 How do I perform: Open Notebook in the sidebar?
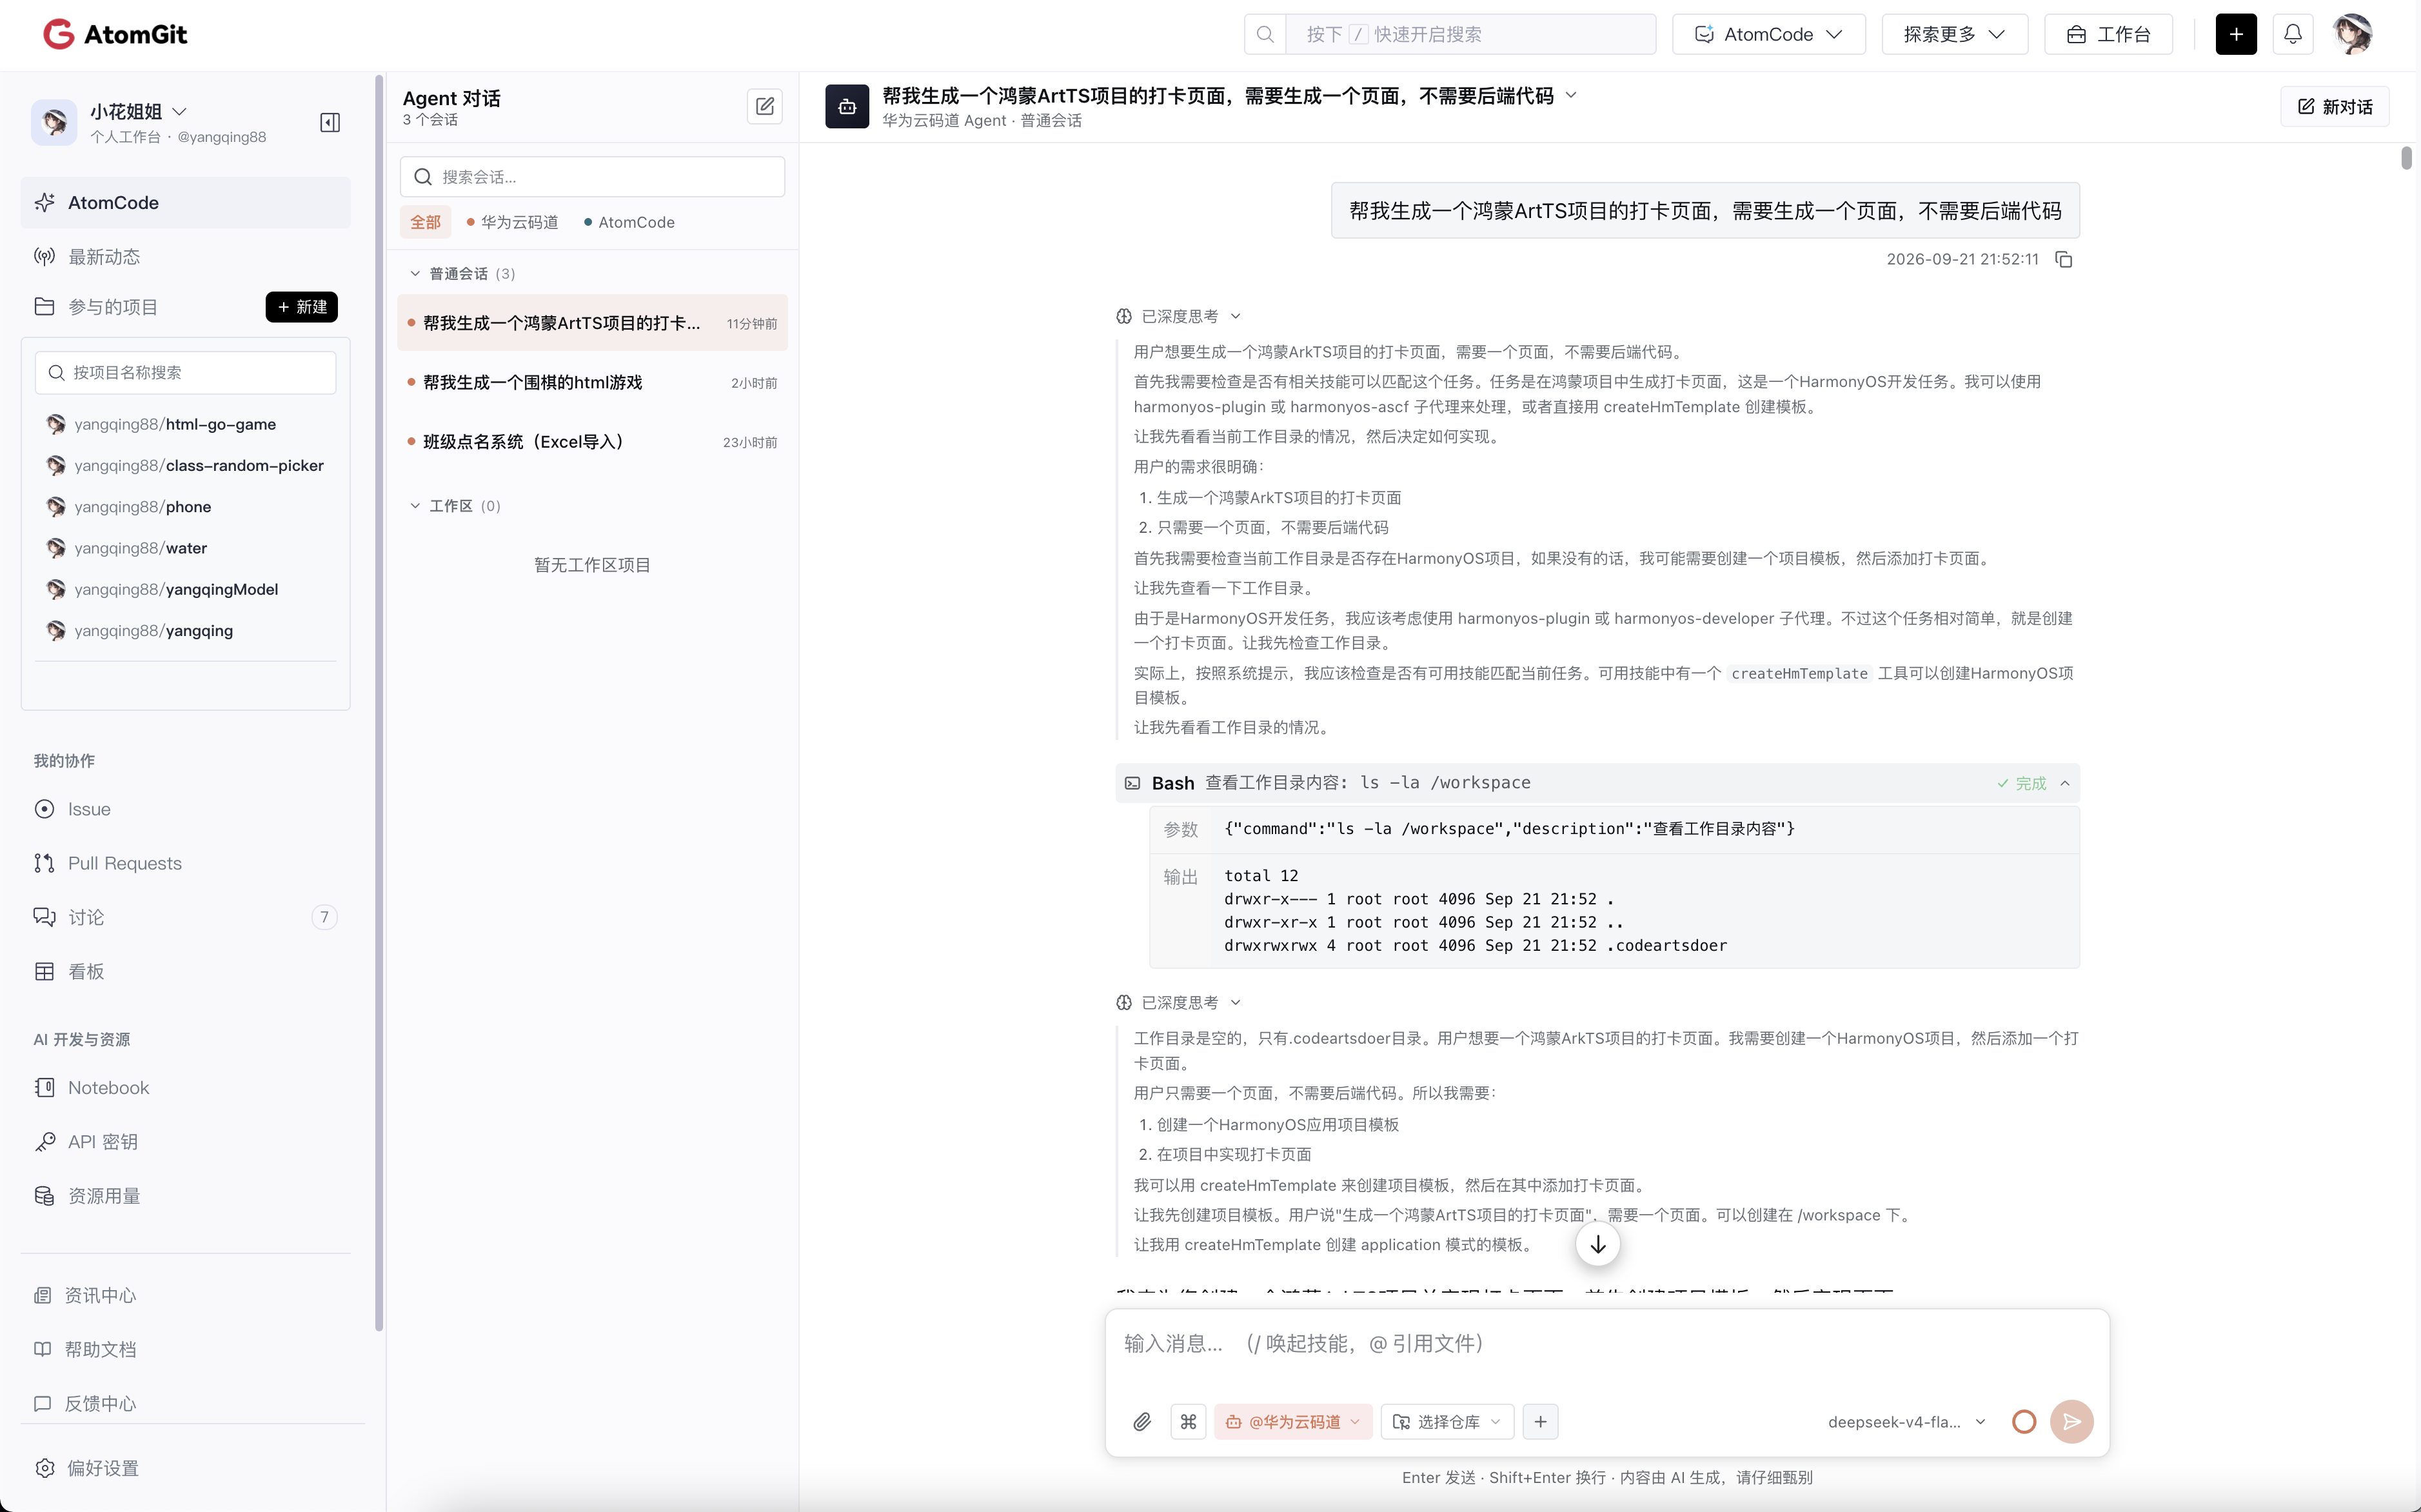pyautogui.click(x=185, y=1087)
